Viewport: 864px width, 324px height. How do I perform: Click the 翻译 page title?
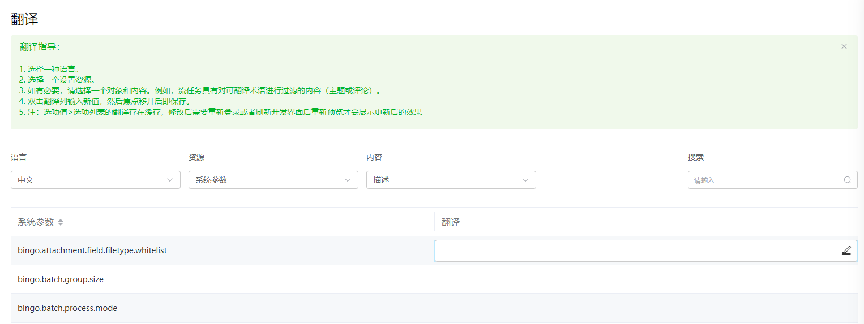click(x=24, y=19)
